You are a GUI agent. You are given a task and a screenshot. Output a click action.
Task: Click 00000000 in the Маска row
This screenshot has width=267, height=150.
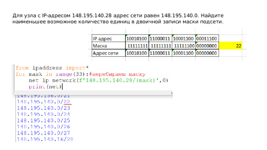click(x=207, y=46)
